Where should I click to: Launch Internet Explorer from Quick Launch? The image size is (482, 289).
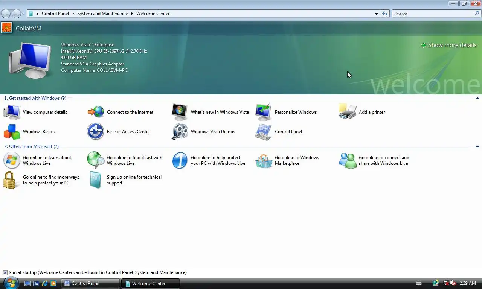click(45, 283)
